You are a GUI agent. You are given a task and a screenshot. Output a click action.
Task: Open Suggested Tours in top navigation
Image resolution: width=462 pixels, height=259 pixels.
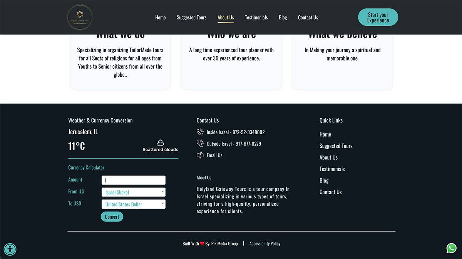pyautogui.click(x=191, y=18)
